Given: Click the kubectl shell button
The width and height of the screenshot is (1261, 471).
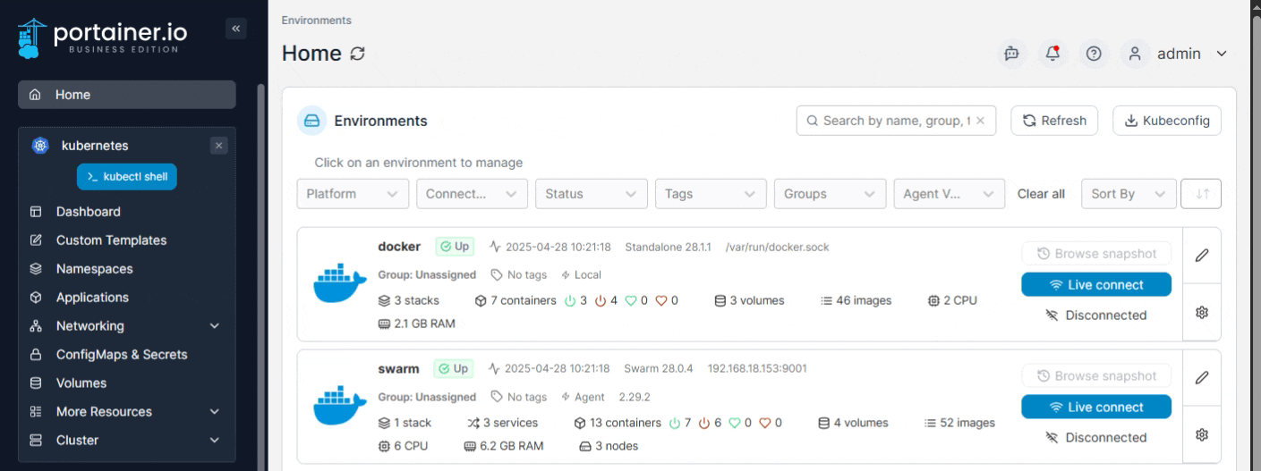Looking at the screenshot, I should 127,177.
